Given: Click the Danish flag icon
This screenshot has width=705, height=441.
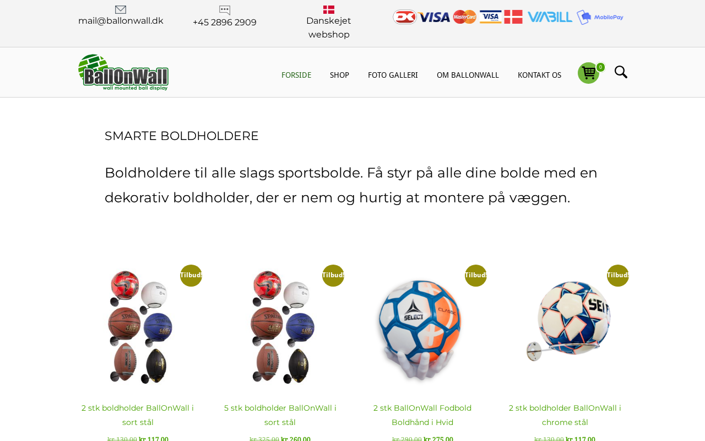Looking at the screenshot, I should [329, 9].
